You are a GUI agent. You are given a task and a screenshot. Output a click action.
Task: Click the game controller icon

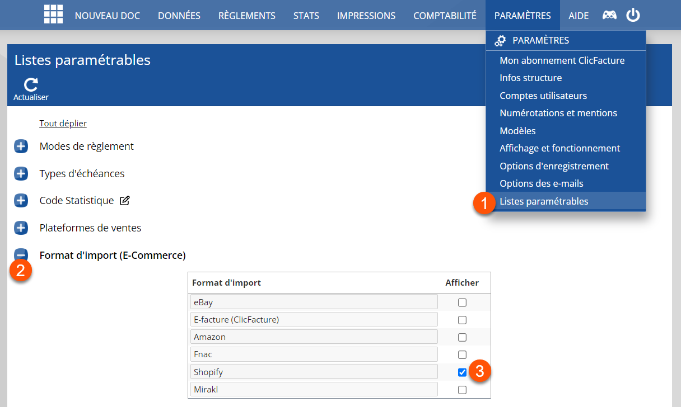pos(609,15)
